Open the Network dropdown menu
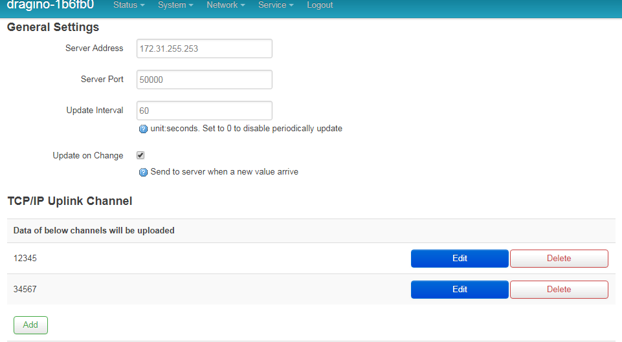The image size is (622, 342). [226, 5]
